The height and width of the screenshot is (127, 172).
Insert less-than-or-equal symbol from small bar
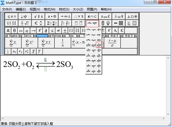tap(52, 31)
